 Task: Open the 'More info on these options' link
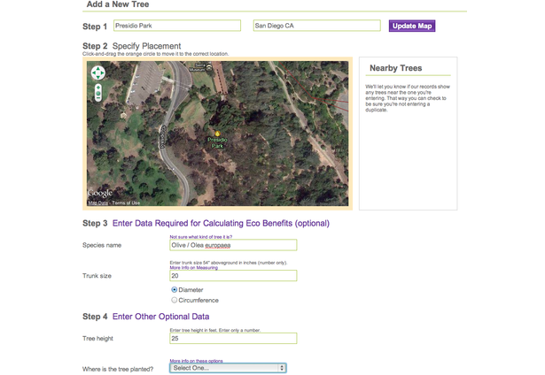tap(197, 361)
